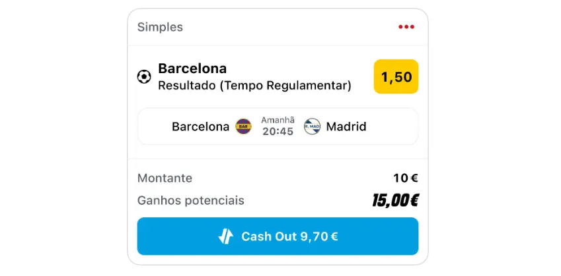The width and height of the screenshot is (561, 276).
Task: Click the Real Madrid club crest
Action: 312,126
